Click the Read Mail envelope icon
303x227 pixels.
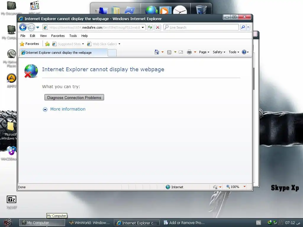tap(181, 52)
